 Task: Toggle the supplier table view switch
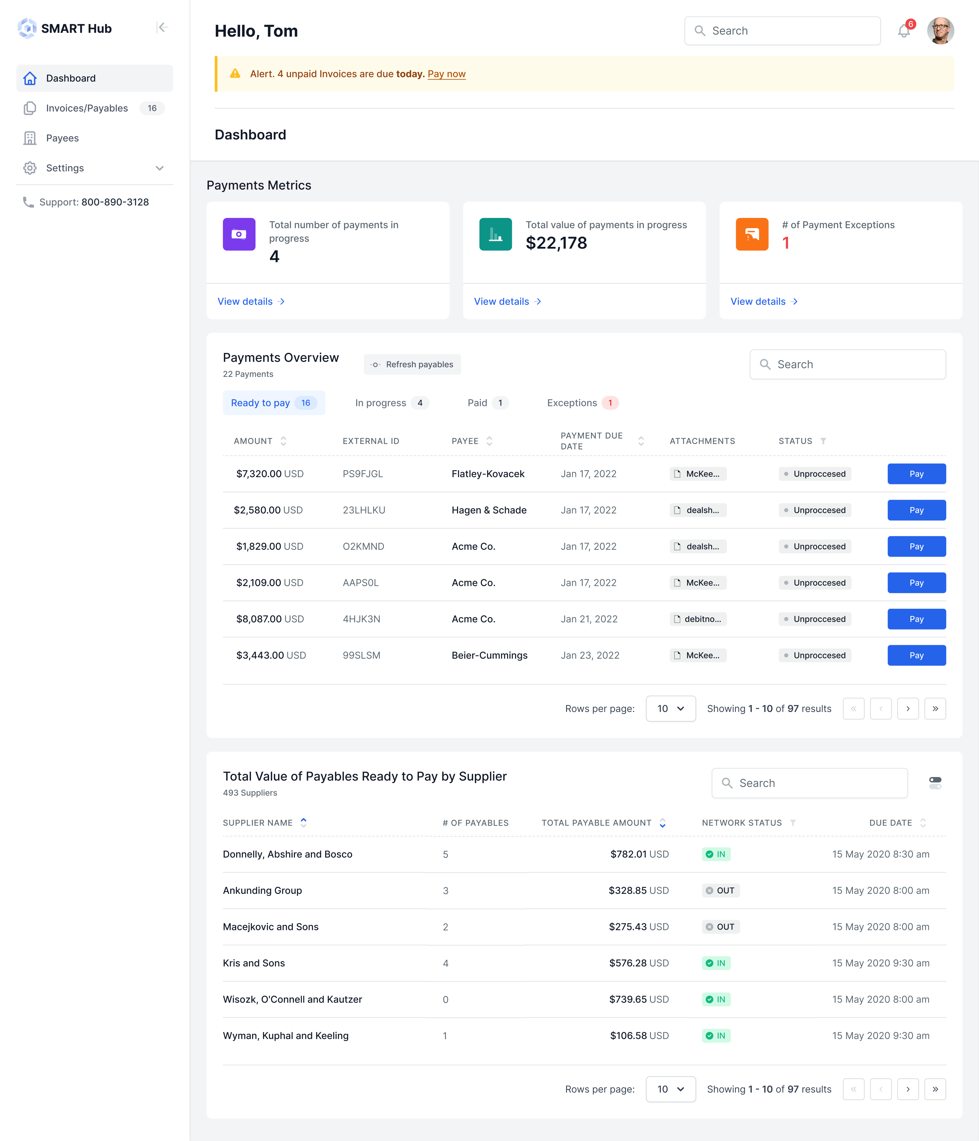point(935,783)
